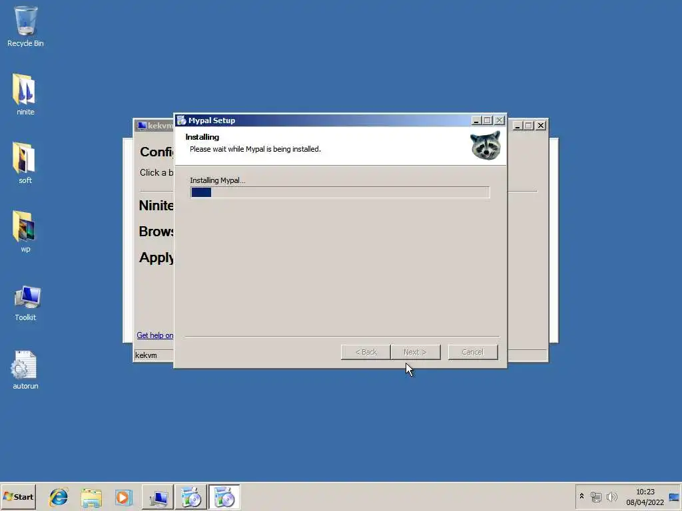The height and width of the screenshot is (511, 682).
Task: Click the Mypal raccoon logo
Action: click(486, 146)
